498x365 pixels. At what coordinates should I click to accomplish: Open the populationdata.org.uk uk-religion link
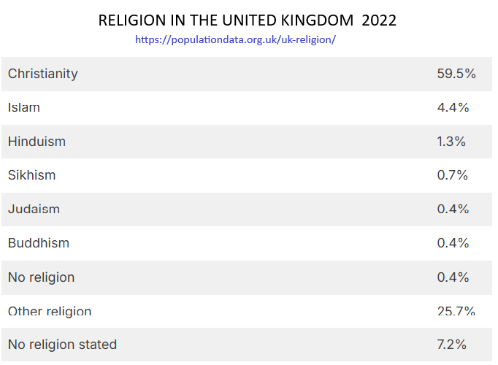(235, 39)
